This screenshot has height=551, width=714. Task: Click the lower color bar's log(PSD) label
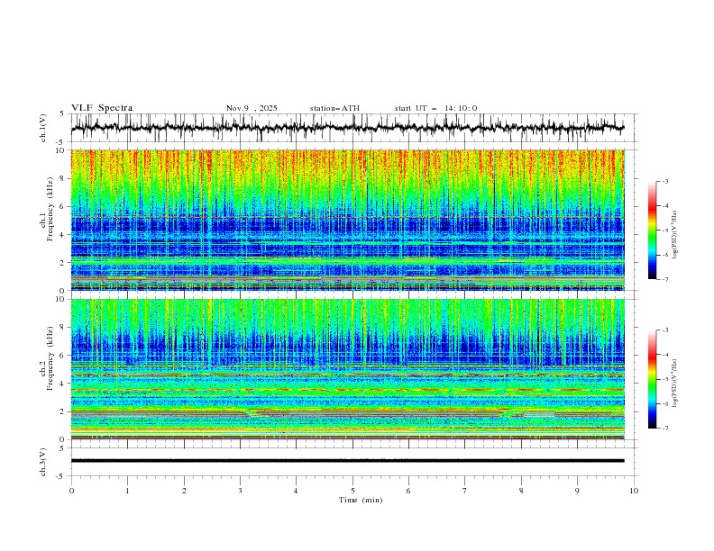click(x=675, y=384)
